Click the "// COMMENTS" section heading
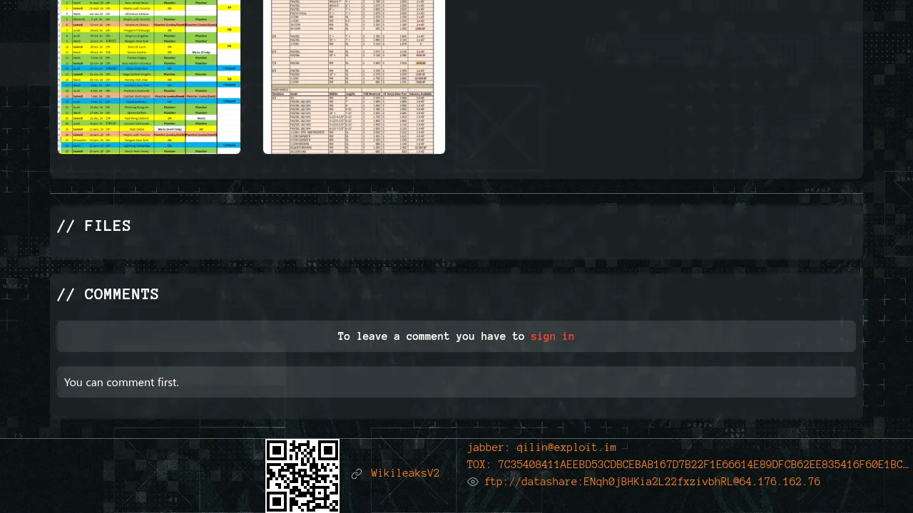913x513 pixels. pyautogui.click(x=108, y=294)
